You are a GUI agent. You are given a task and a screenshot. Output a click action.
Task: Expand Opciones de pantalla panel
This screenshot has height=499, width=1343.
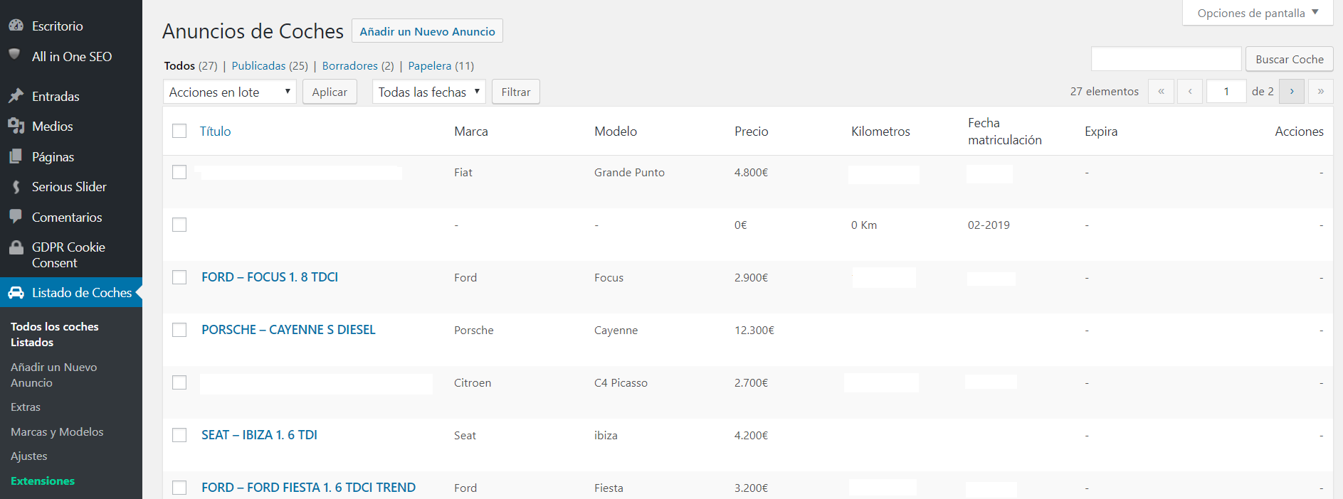click(1257, 13)
